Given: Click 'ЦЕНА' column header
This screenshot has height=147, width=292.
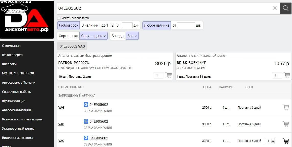Looking at the screenshot, I should coord(207,87).
